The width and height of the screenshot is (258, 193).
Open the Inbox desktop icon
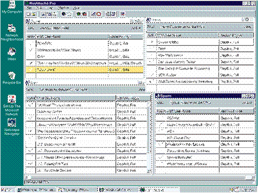click(12, 54)
